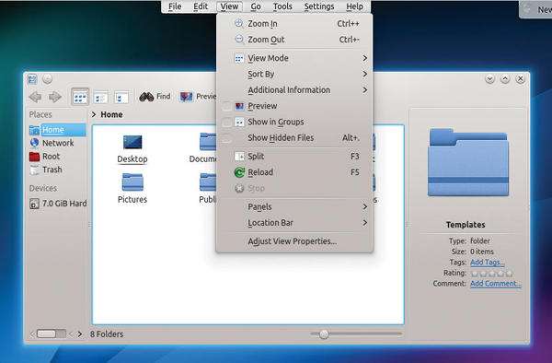Click the Find binoculars toolbar button
This screenshot has width=552, height=363.
pos(155,96)
